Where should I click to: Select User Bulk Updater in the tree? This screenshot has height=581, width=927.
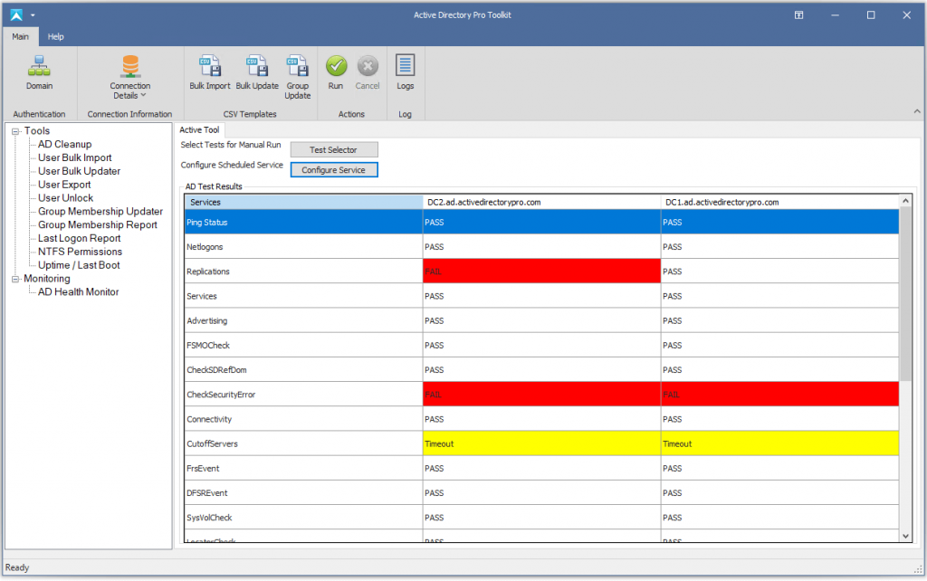click(x=80, y=171)
